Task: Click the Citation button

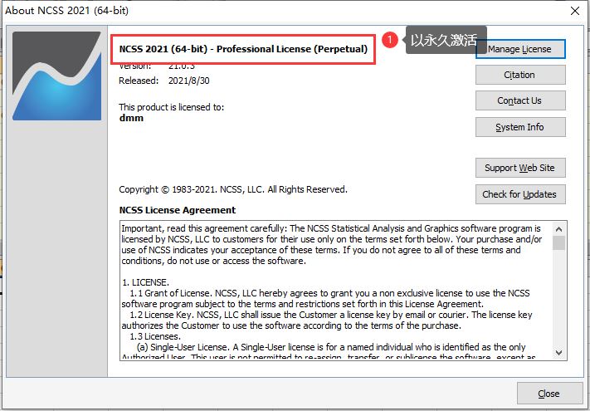Action: (x=520, y=75)
